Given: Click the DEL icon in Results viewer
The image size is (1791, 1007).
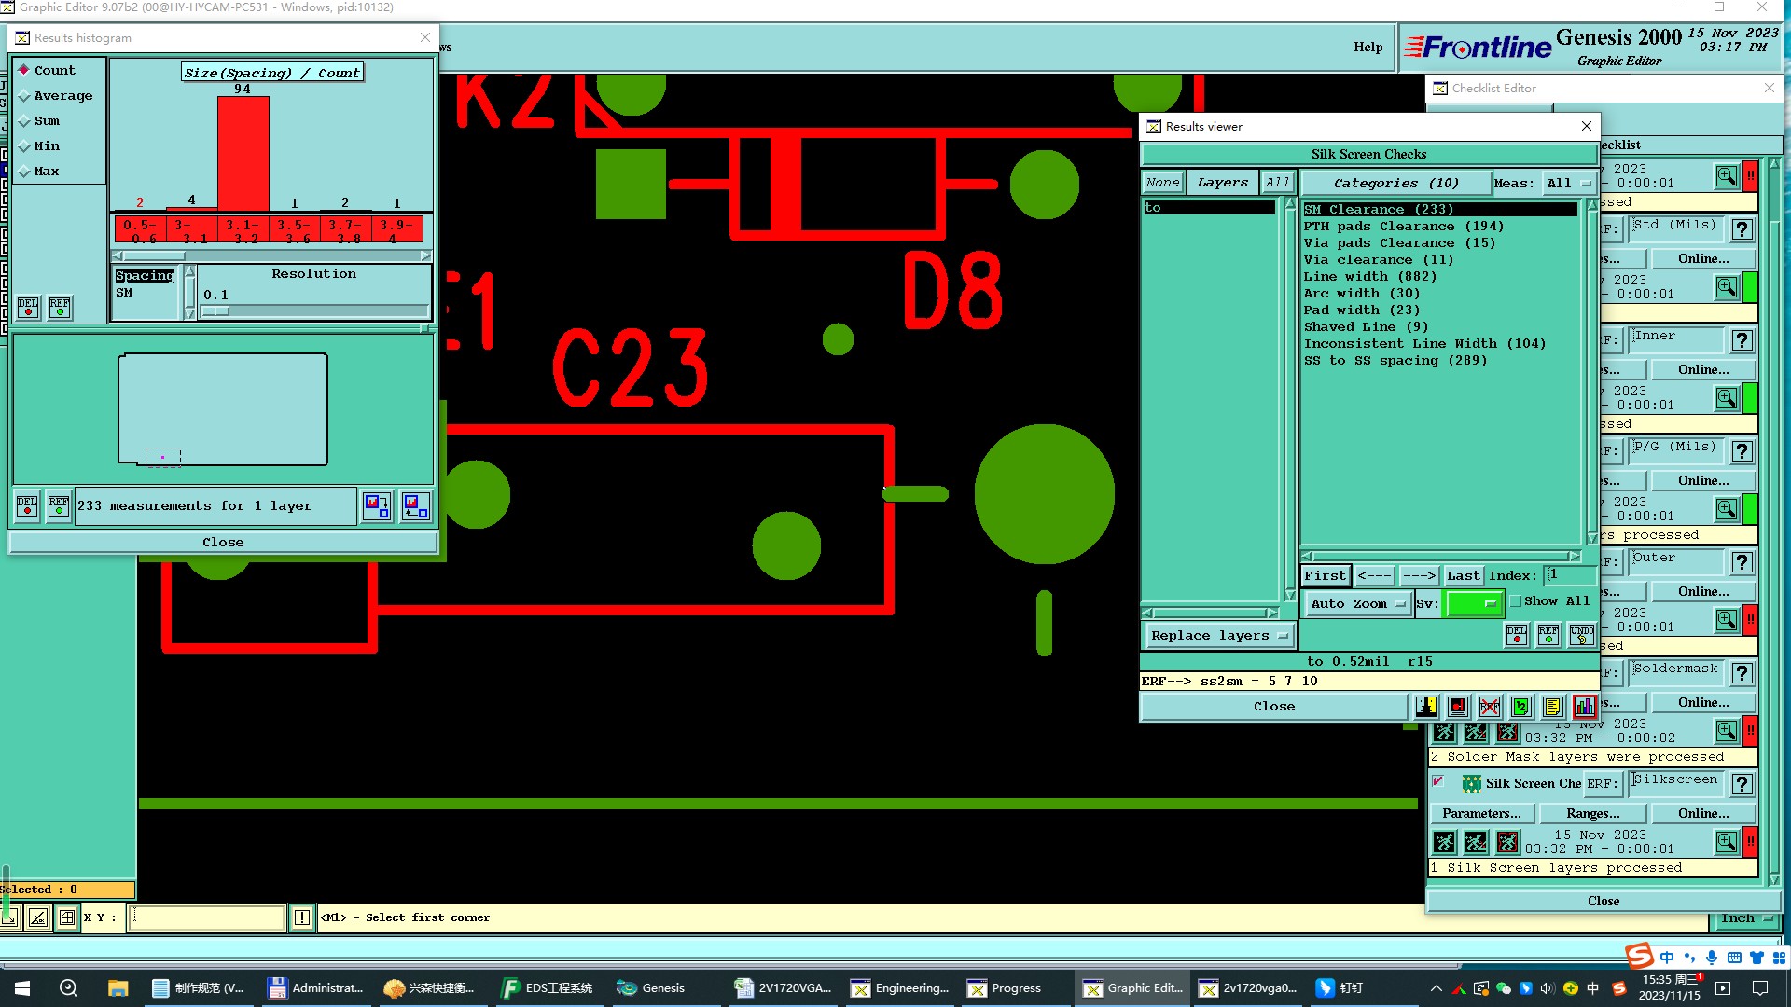Looking at the screenshot, I should pos(1517,635).
